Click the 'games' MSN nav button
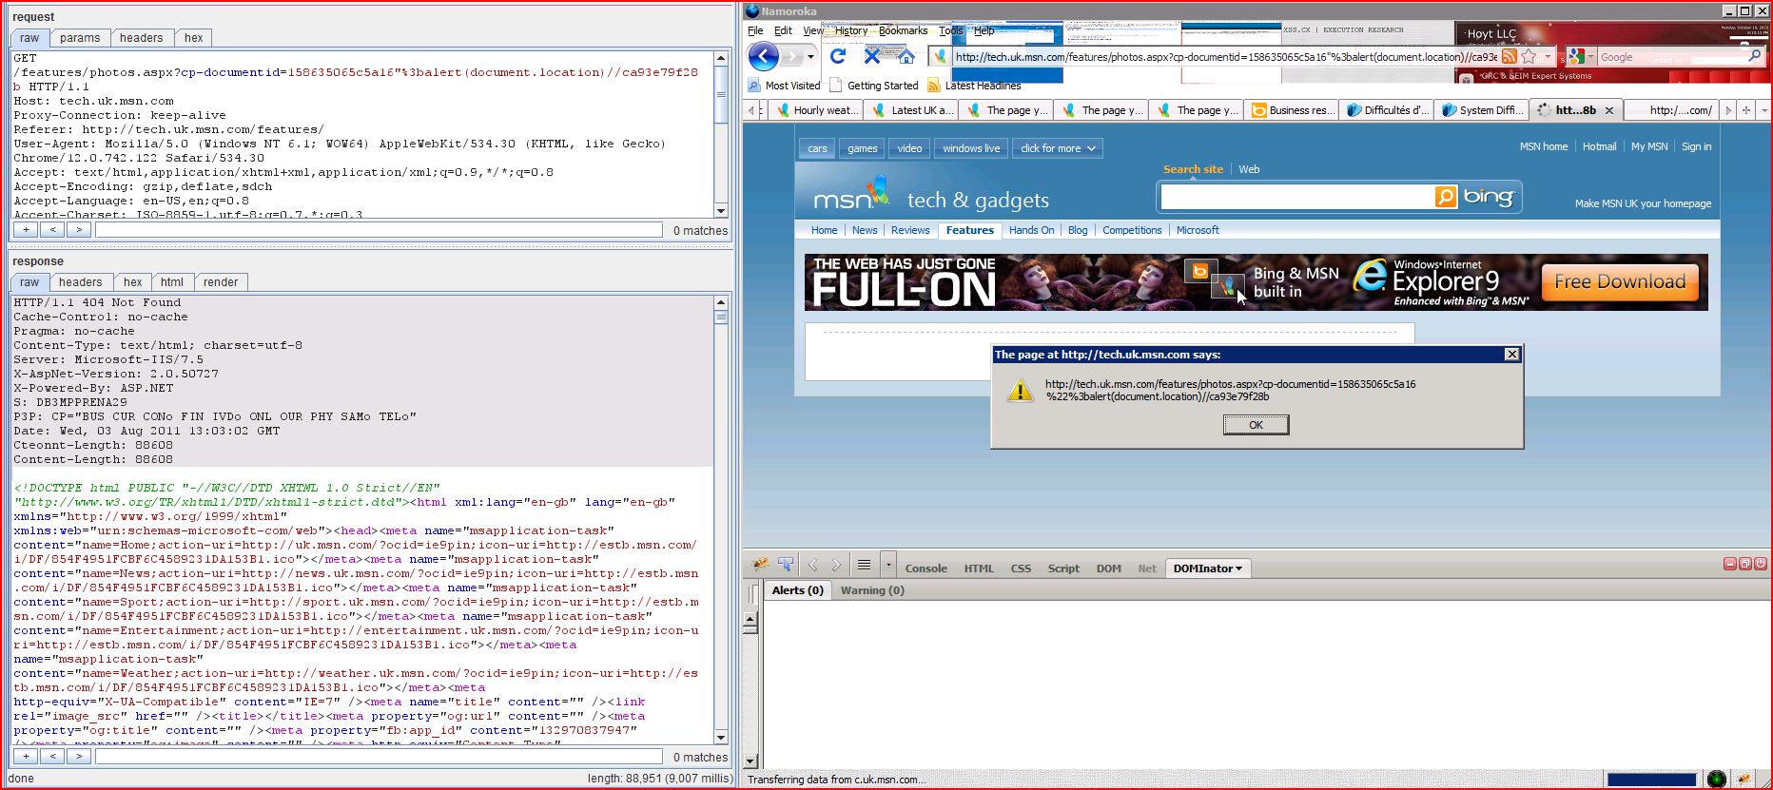Image resolution: width=1773 pixels, height=790 pixels. [862, 148]
